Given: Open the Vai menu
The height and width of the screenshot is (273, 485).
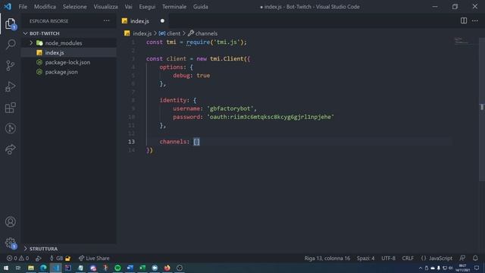Looking at the screenshot, I should (128, 7).
